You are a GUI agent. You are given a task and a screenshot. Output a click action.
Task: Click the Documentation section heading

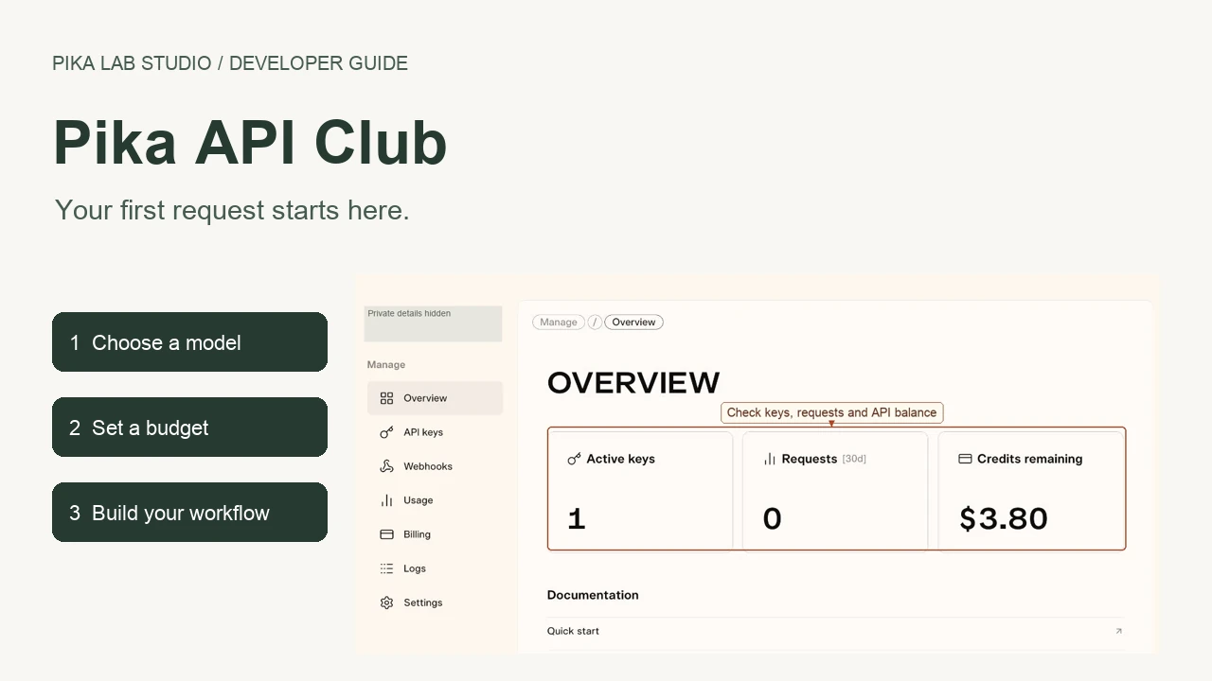[x=593, y=595]
